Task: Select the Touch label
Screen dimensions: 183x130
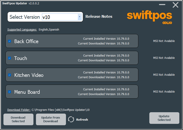Action: (x=20, y=58)
